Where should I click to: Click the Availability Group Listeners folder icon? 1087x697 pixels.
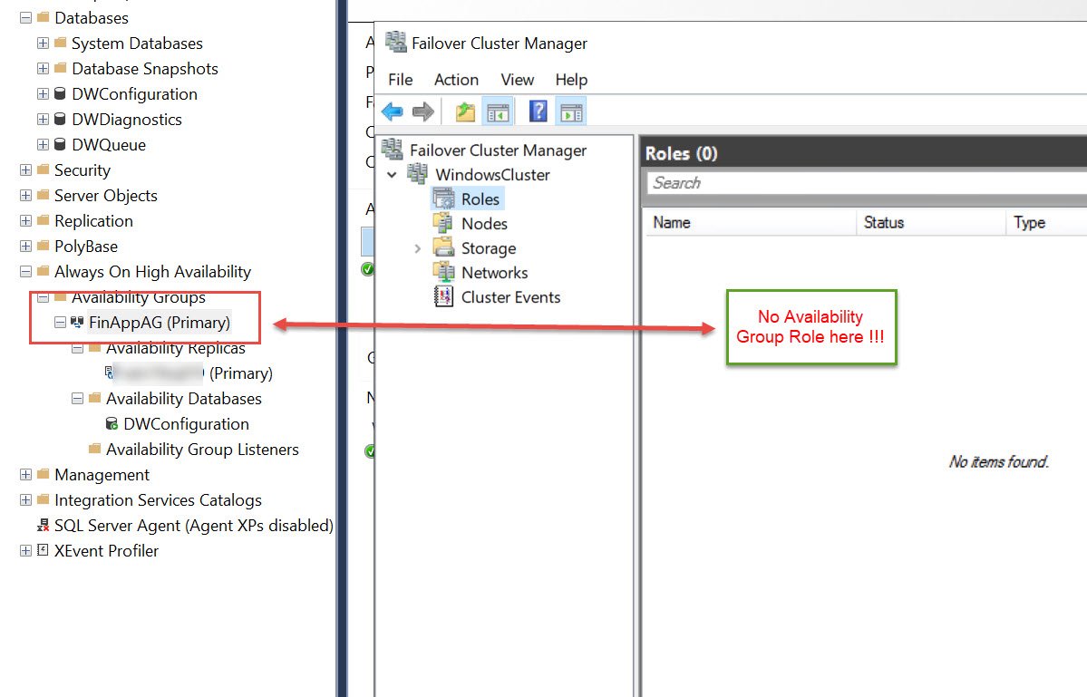95,449
